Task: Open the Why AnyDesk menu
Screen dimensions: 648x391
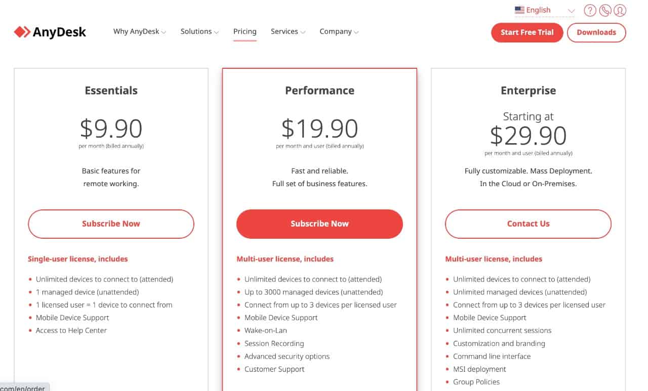Action: pyautogui.click(x=139, y=31)
